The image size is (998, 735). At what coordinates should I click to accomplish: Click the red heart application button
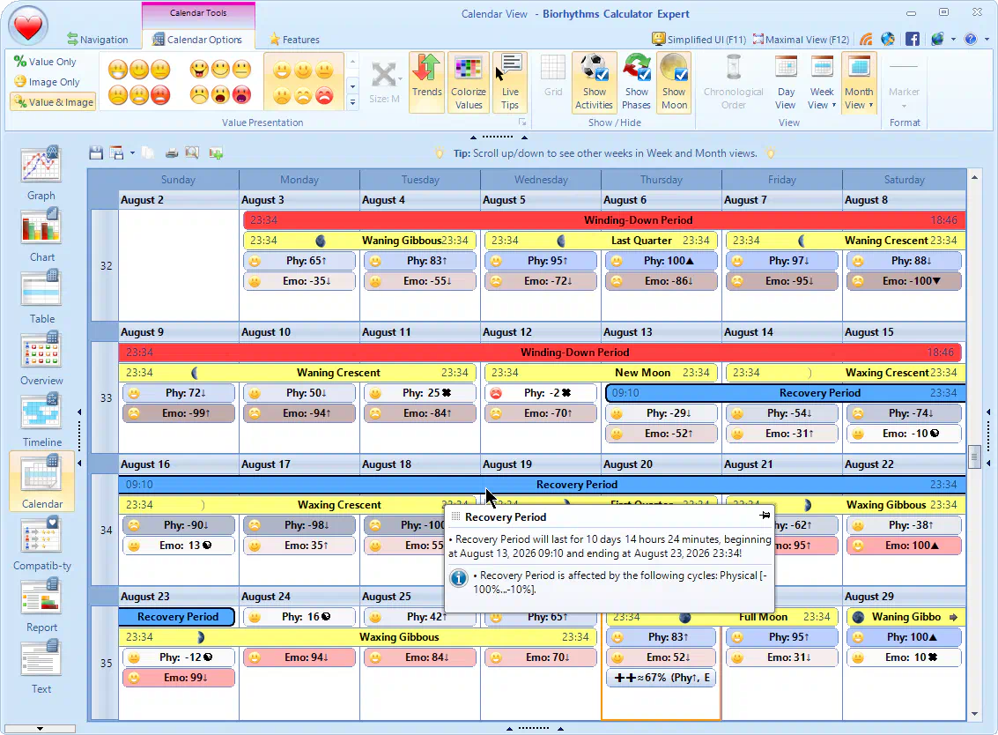[x=28, y=26]
